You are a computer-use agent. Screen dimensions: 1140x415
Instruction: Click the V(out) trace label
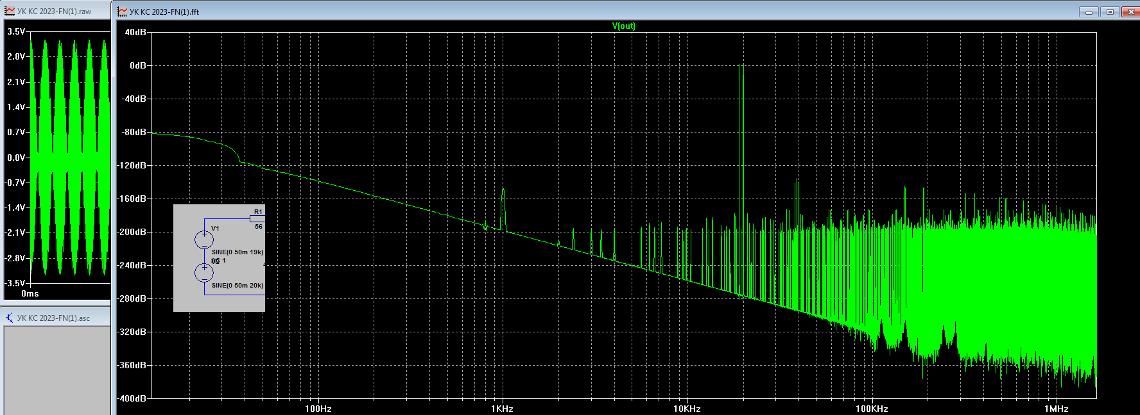[x=623, y=26]
